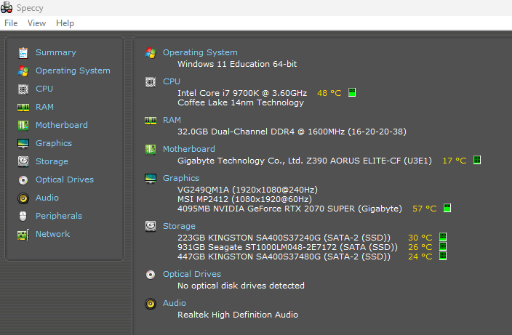
Task: Click the 931GB Seagate ST1000LM048 entry
Action: pyautogui.click(x=287, y=247)
